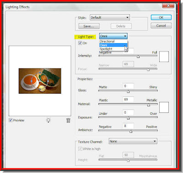The image size is (183, 173).
Task: Click the Focus value field
Action: (128, 64)
